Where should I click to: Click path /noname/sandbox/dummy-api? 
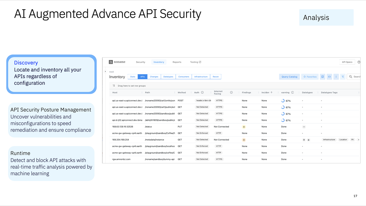(160, 159)
